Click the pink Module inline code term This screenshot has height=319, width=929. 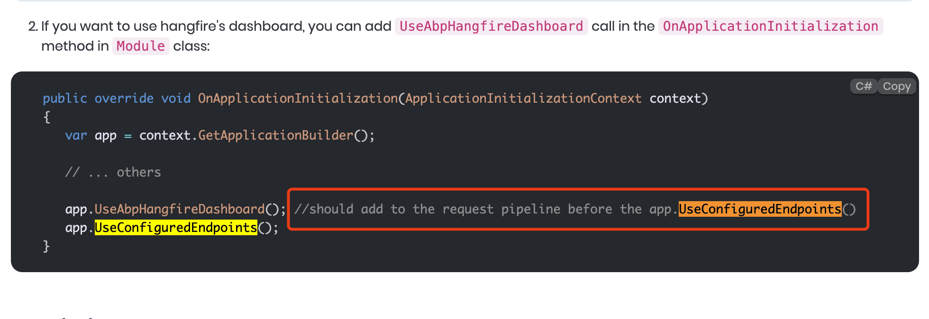coord(141,46)
